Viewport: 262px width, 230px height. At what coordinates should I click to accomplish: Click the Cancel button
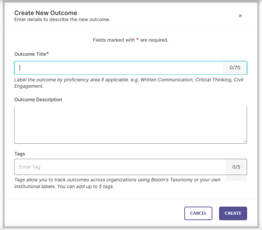(198, 213)
